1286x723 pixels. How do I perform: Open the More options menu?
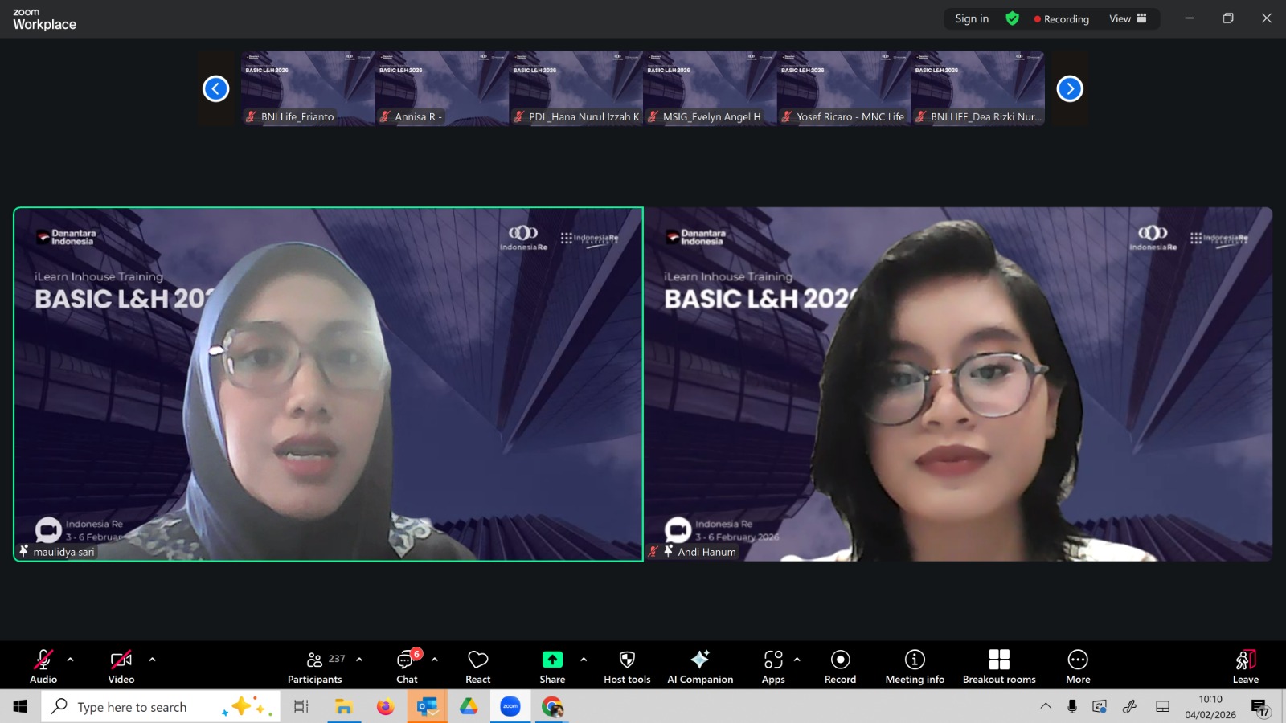pos(1078,666)
